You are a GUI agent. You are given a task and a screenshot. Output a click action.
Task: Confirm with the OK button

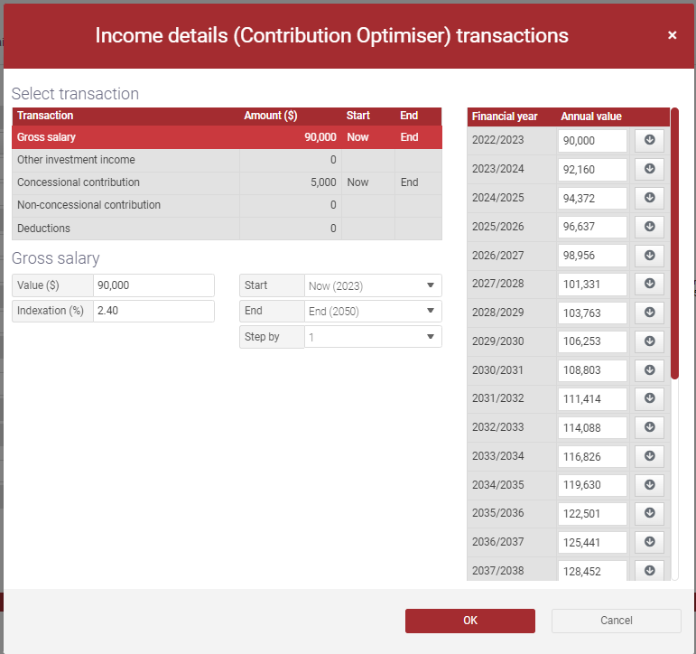click(470, 621)
